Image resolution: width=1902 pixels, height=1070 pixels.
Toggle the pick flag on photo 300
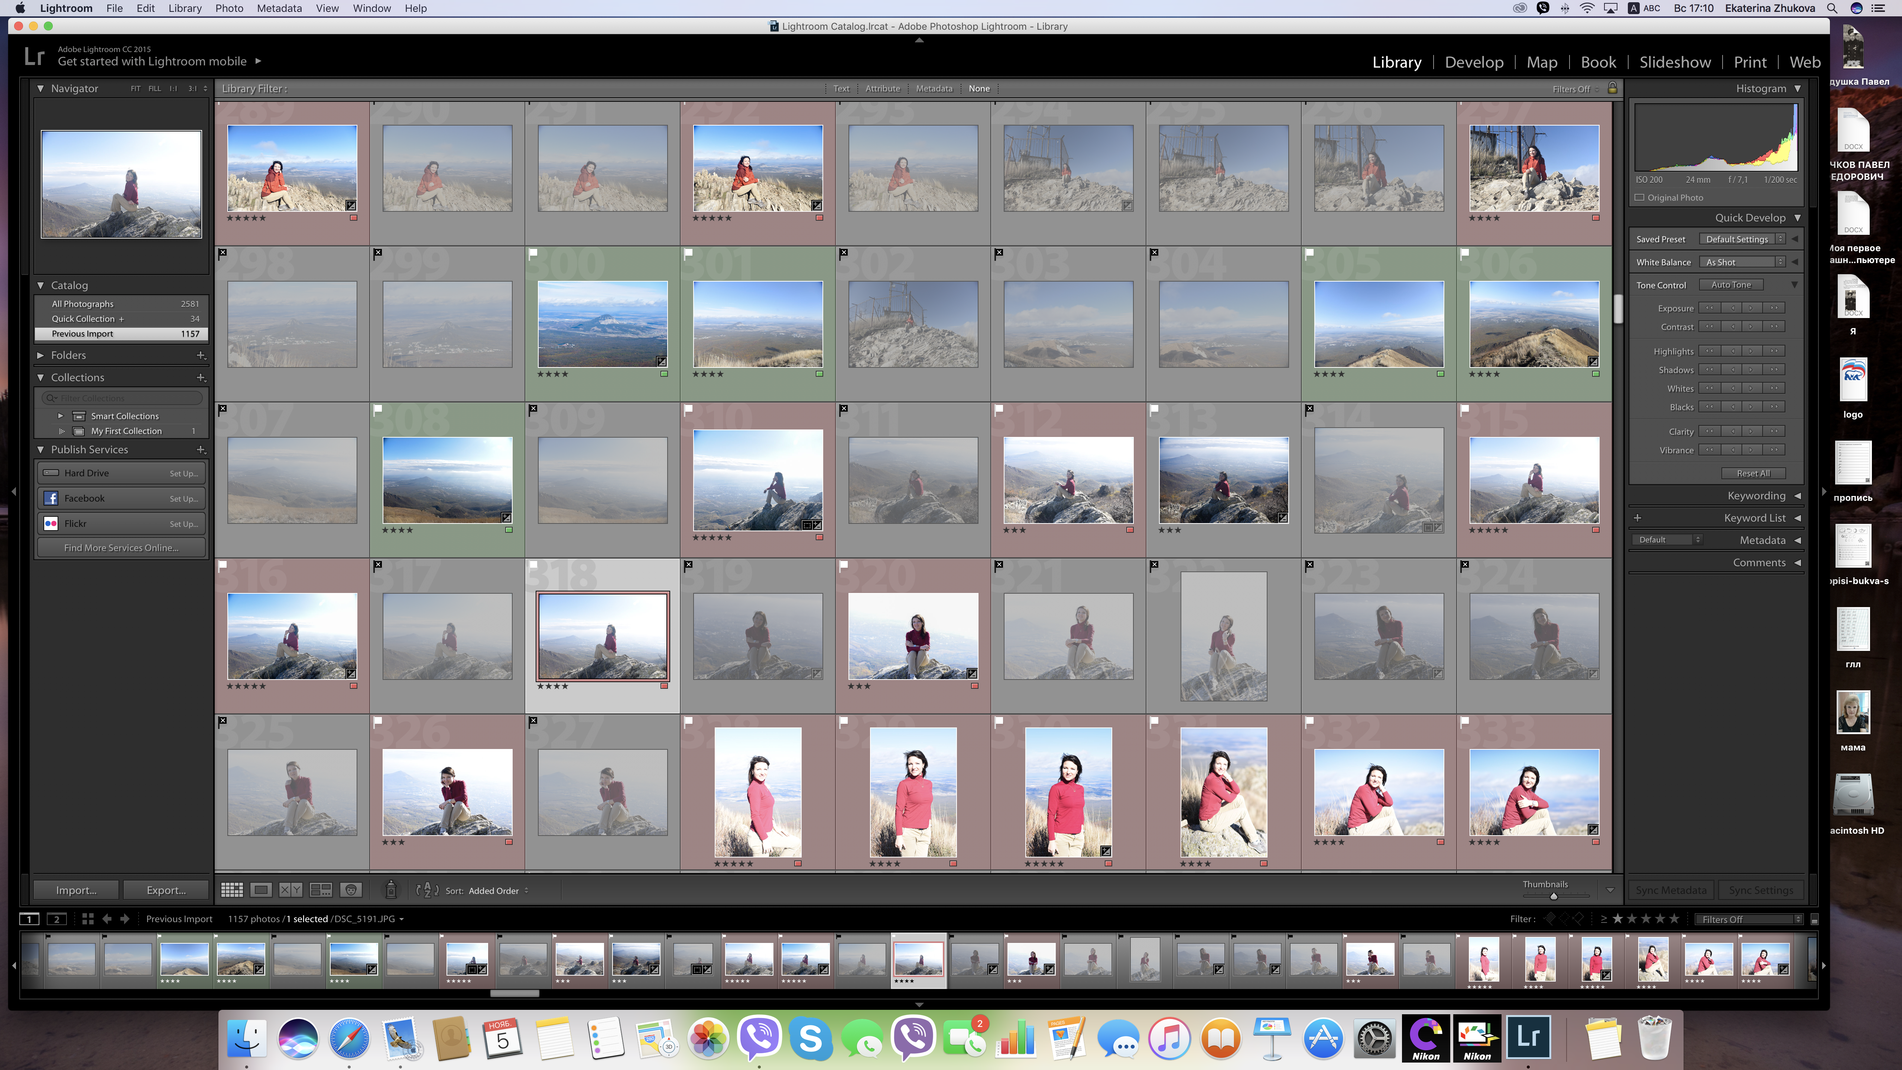[533, 253]
